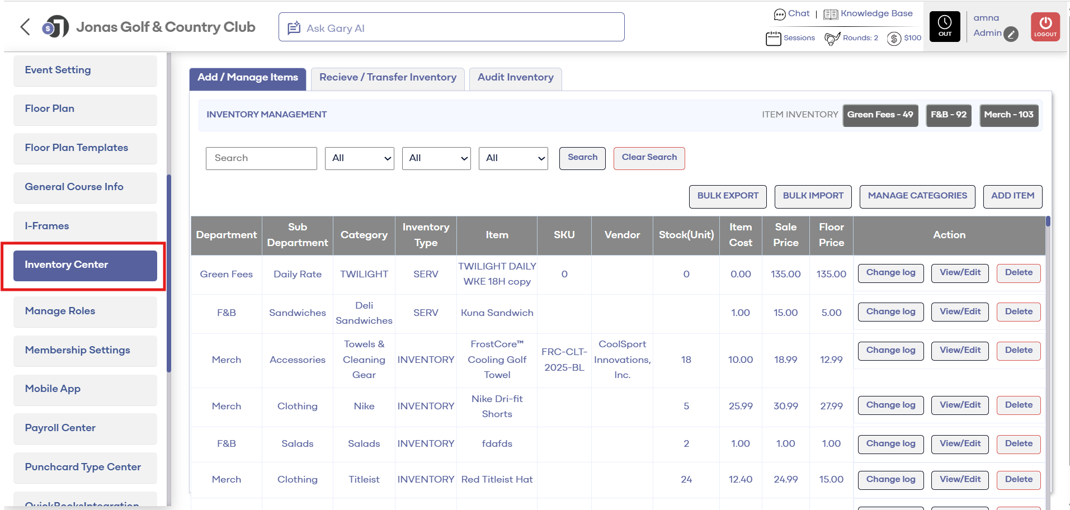The height and width of the screenshot is (510, 1070).
Task: Switch to Recieve / Transfer Inventory tab
Action: pos(388,78)
